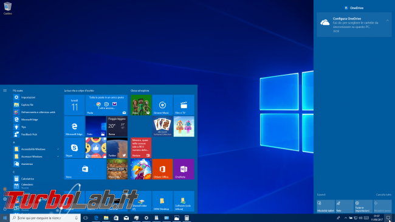
Task: Click the touch keyboard tray icon
Action: 366,218
